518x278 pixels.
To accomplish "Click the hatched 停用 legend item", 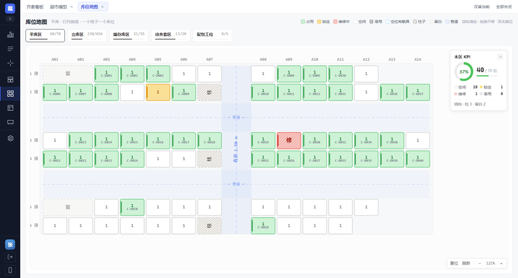I will click(x=376, y=22).
